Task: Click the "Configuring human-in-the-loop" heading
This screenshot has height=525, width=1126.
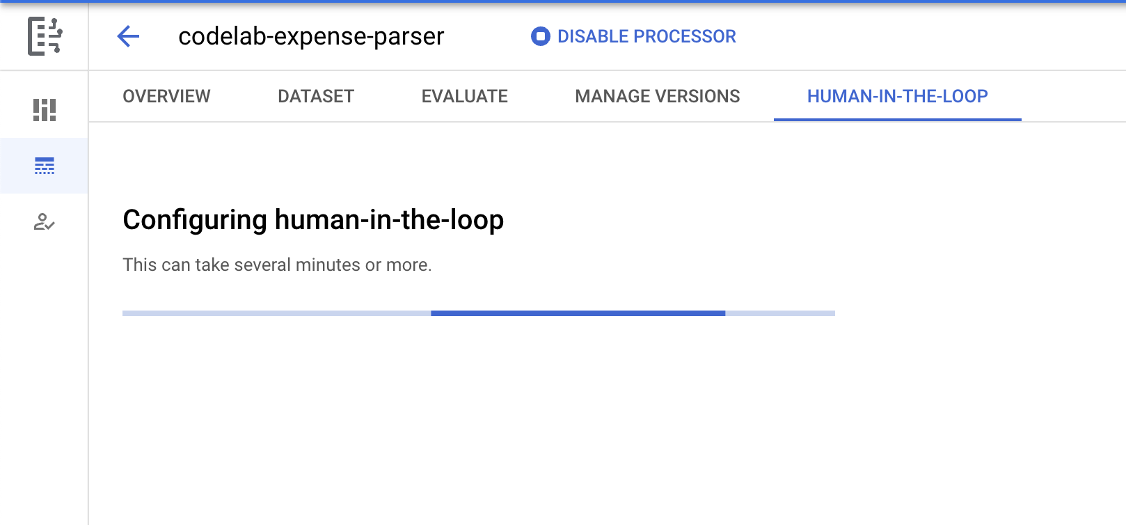Action: point(313,220)
